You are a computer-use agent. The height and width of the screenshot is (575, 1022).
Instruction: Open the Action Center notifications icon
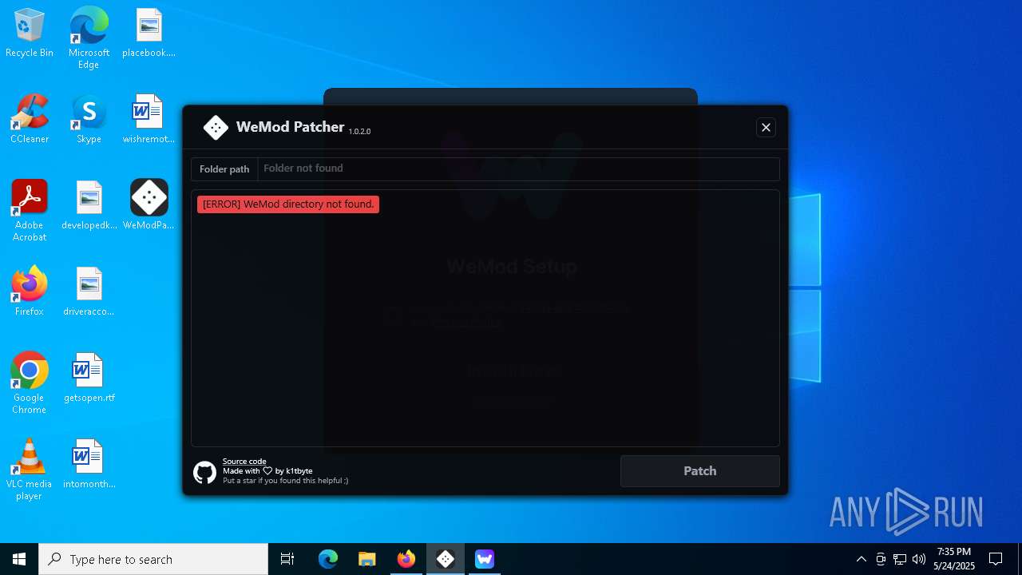click(x=996, y=559)
